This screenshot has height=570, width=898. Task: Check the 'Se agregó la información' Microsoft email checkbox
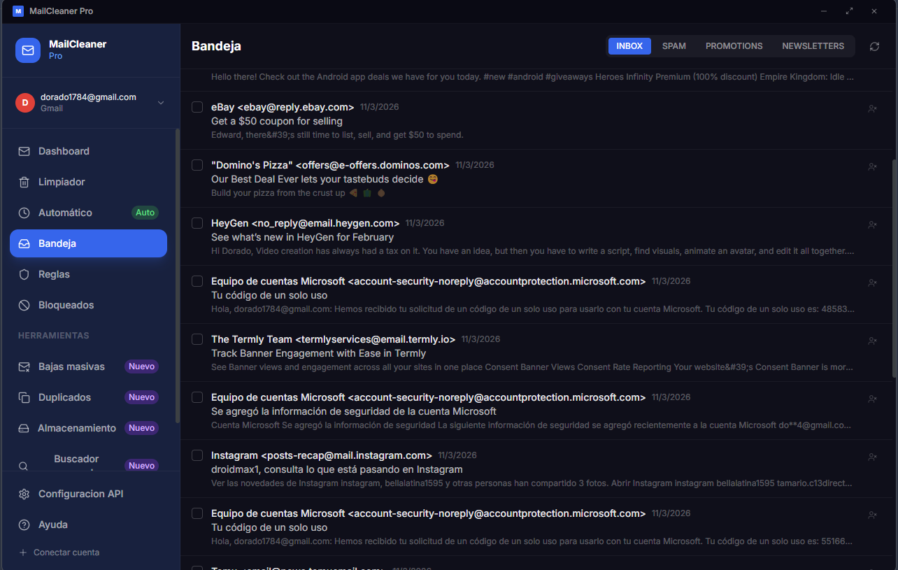pyautogui.click(x=197, y=397)
